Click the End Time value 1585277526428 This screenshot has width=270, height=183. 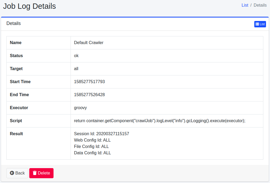pyautogui.click(x=89, y=95)
